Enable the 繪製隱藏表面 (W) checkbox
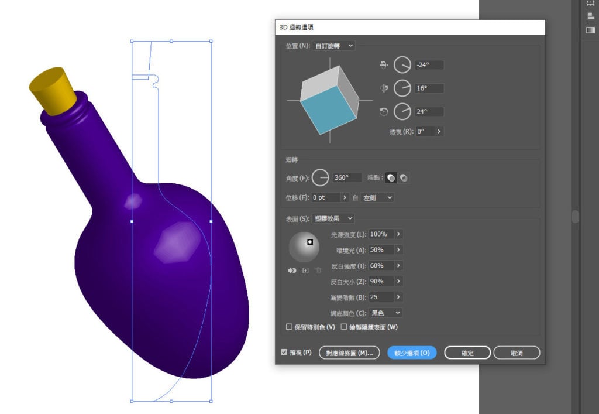Image resolution: width=599 pixels, height=414 pixels. pos(344,327)
